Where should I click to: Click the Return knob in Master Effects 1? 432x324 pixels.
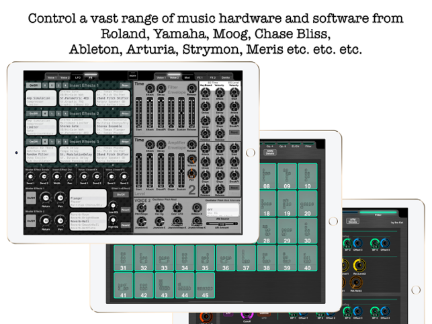pos(46,198)
